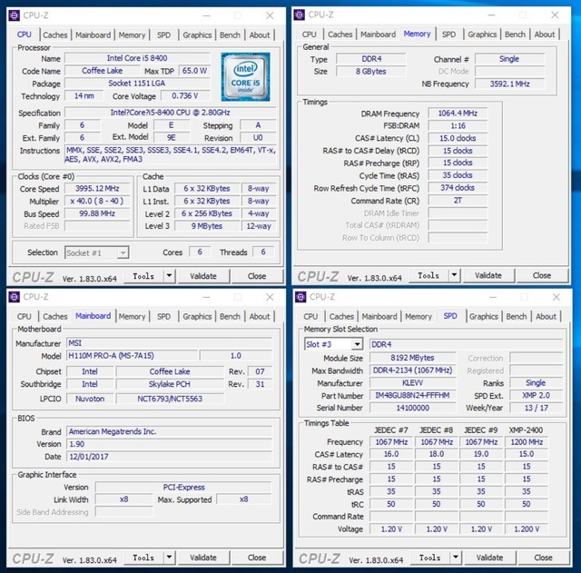Open the Memory tab in the CPU window

coord(132,35)
